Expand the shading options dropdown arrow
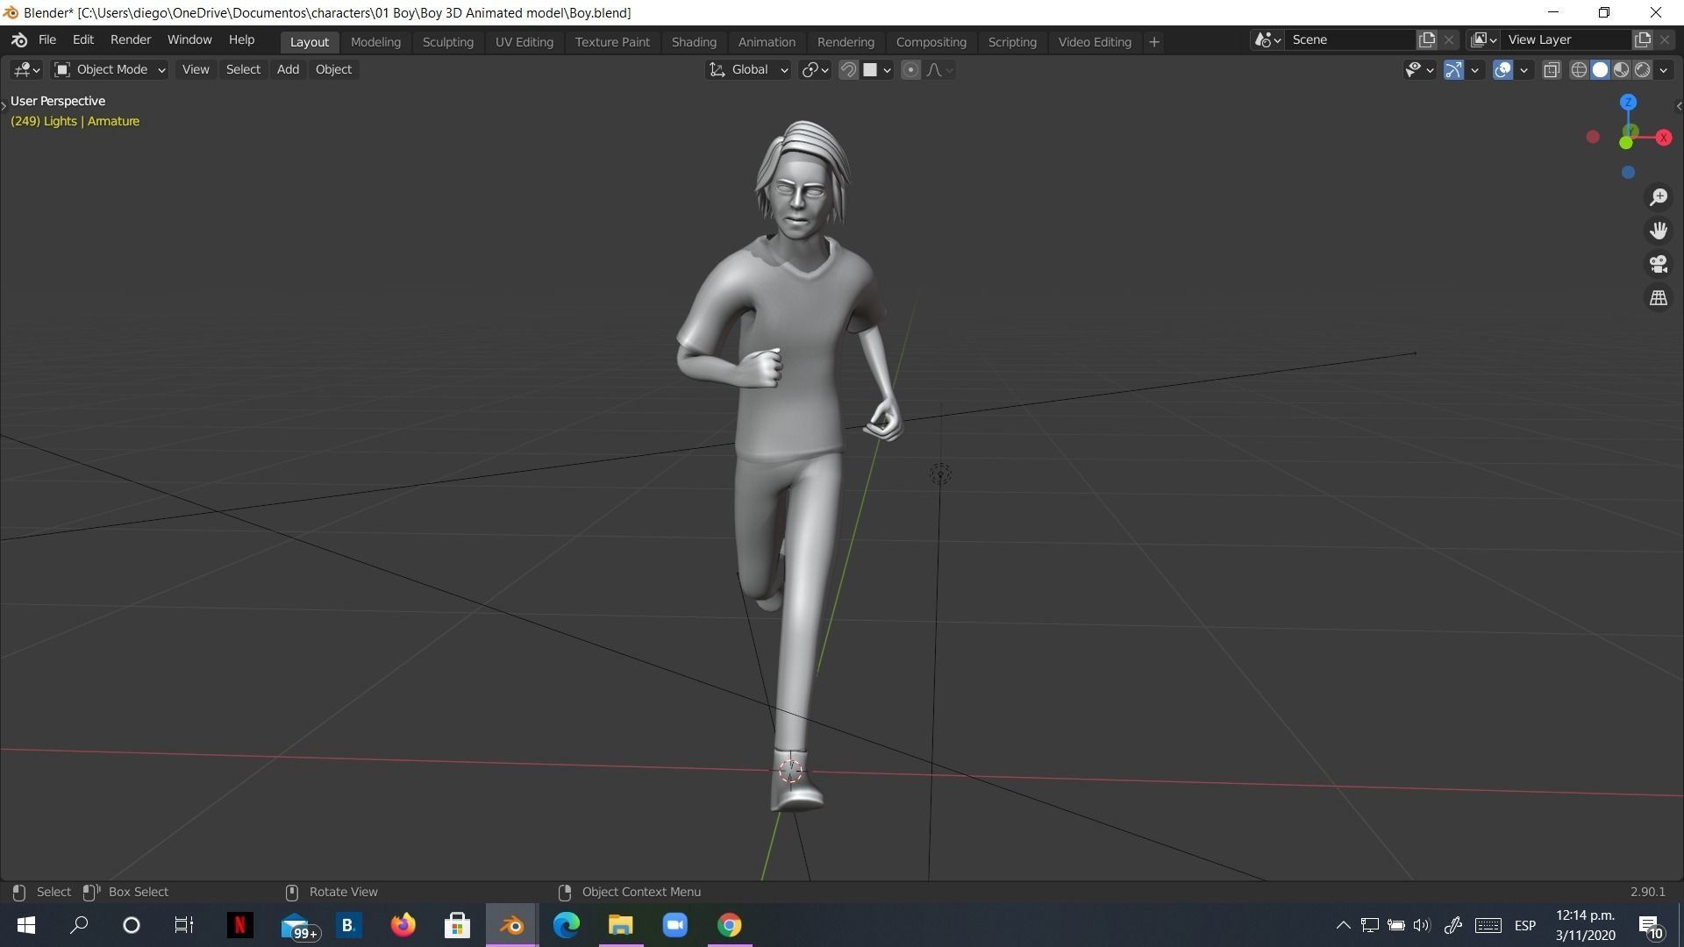 1664,70
